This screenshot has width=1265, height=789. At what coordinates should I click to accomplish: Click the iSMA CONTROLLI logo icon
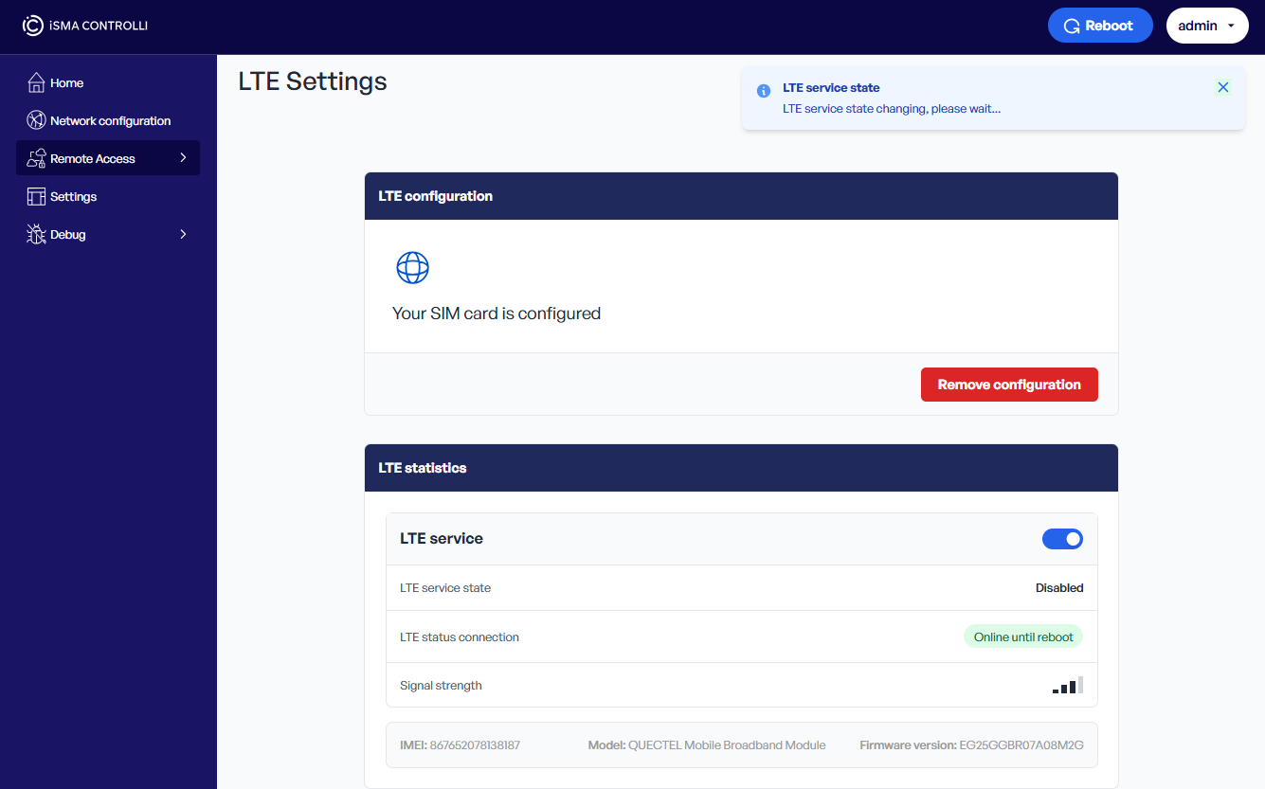pos(33,26)
